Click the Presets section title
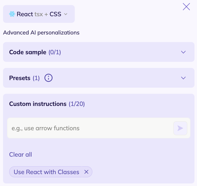This screenshot has width=197, height=186. click(20, 78)
